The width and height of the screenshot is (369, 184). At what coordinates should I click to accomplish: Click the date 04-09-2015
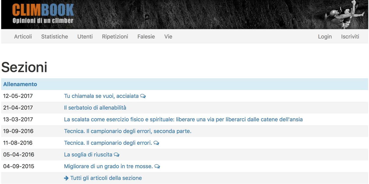tap(19, 166)
